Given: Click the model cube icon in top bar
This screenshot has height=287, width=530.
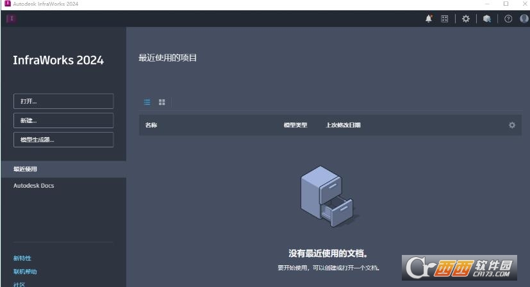Looking at the screenshot, I should 486,19.
